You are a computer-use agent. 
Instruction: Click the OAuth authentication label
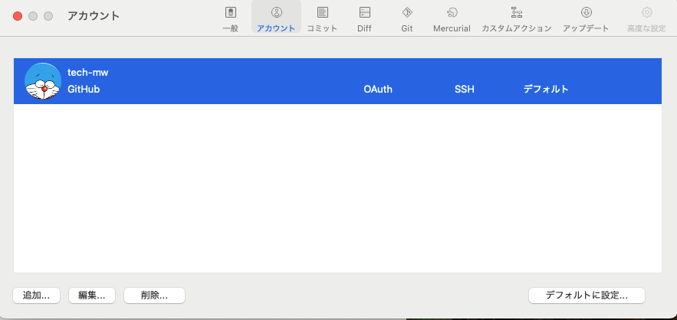coord(378,90)
